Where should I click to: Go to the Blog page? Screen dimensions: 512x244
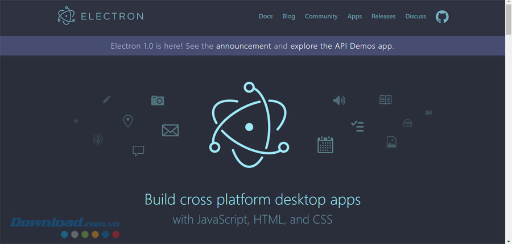tap(288, 16)
